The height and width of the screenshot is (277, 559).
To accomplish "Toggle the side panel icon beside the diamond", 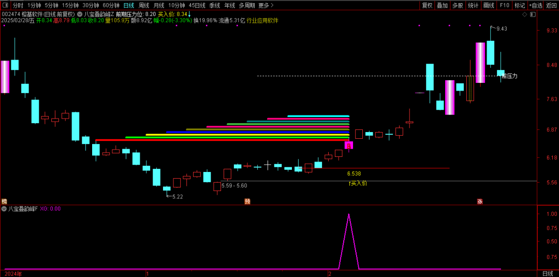I will coord(532,14).
